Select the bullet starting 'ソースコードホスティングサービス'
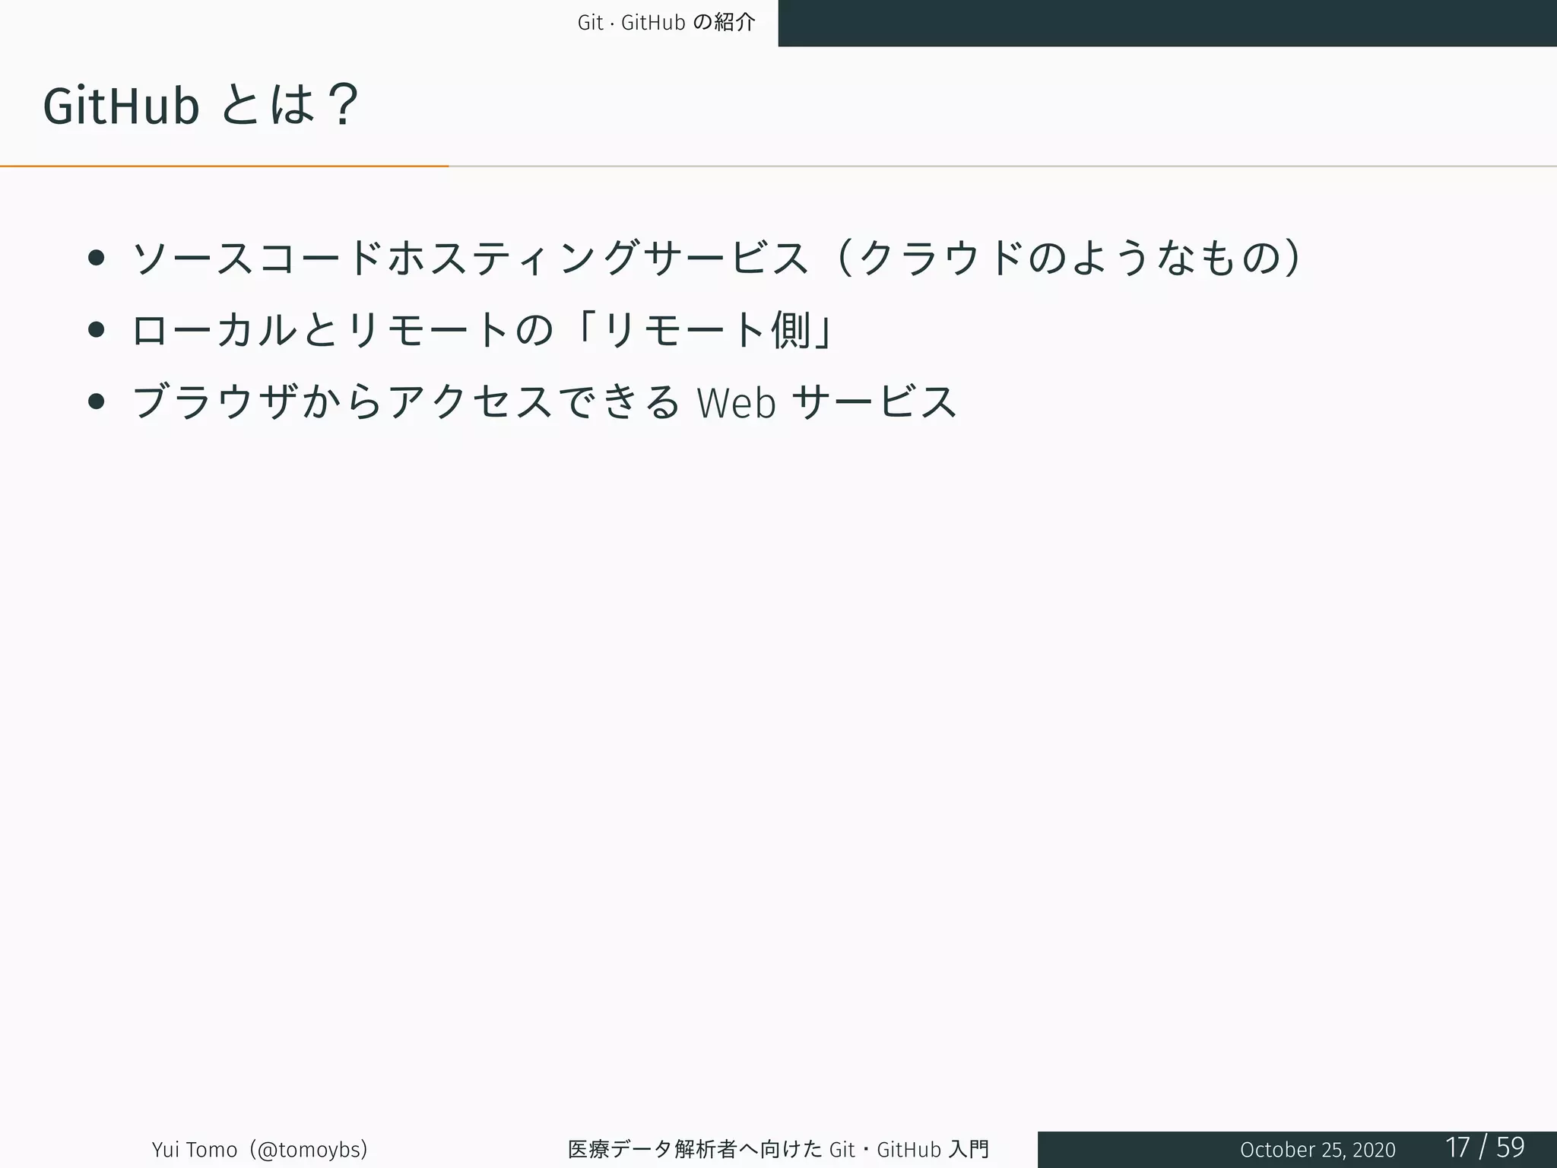The image size is (1557, 1168). (717, 258)
